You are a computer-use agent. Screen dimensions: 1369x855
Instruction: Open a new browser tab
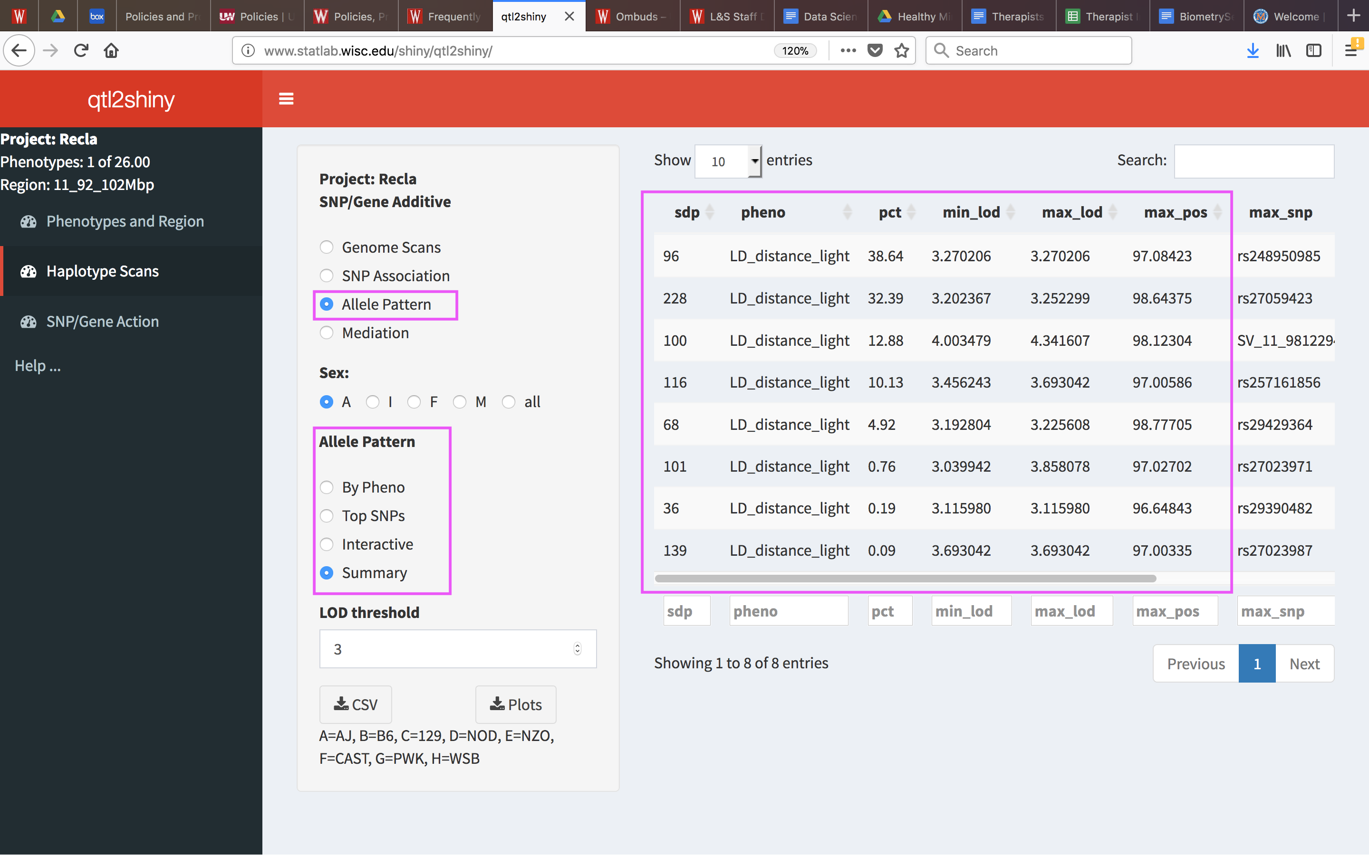pyautogui.click(x=1353, y=16)
